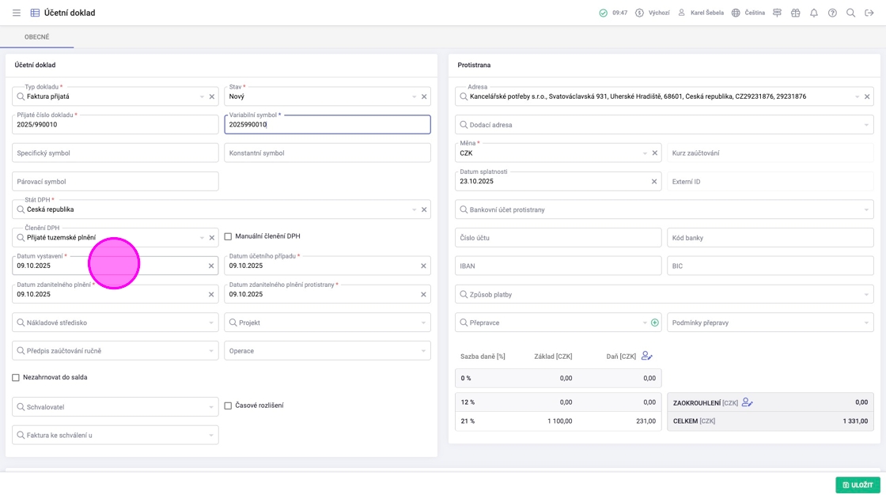
Task: Check Nezahrnovat do salda
Action: 16,378
